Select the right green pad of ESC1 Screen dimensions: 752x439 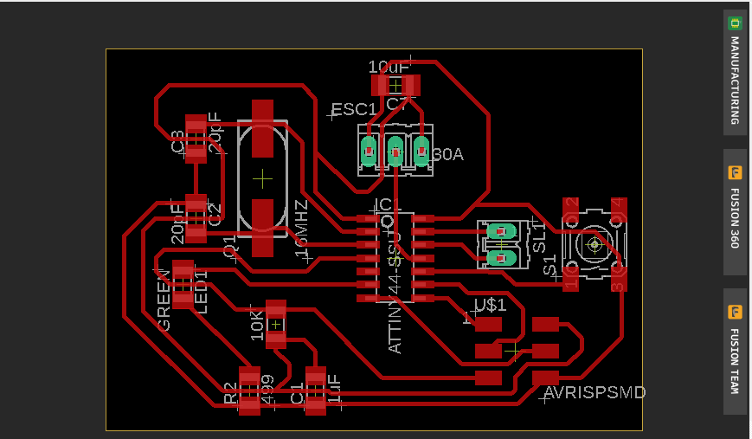coord(421,152)
